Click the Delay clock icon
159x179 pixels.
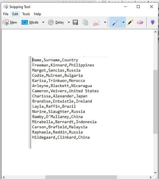click(51, 22)
